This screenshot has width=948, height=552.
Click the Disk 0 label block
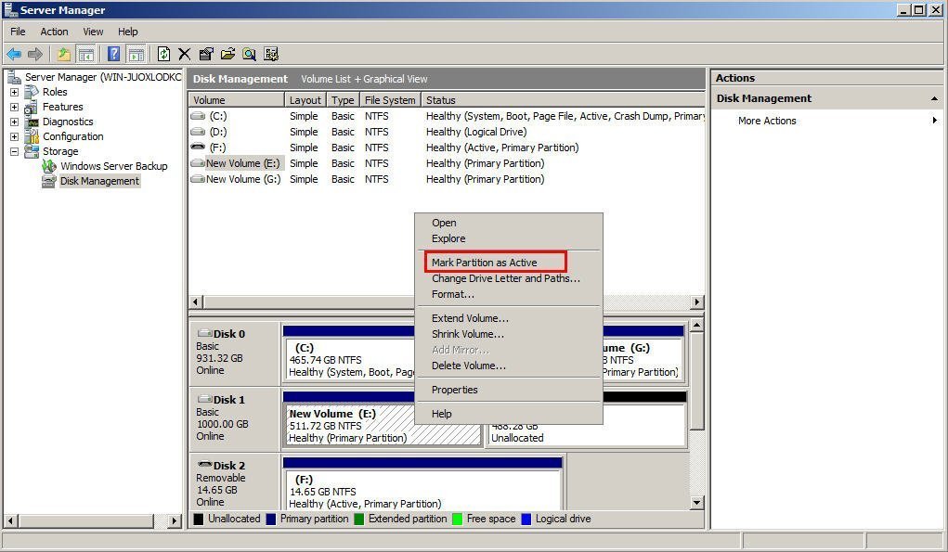click(235, 353)
